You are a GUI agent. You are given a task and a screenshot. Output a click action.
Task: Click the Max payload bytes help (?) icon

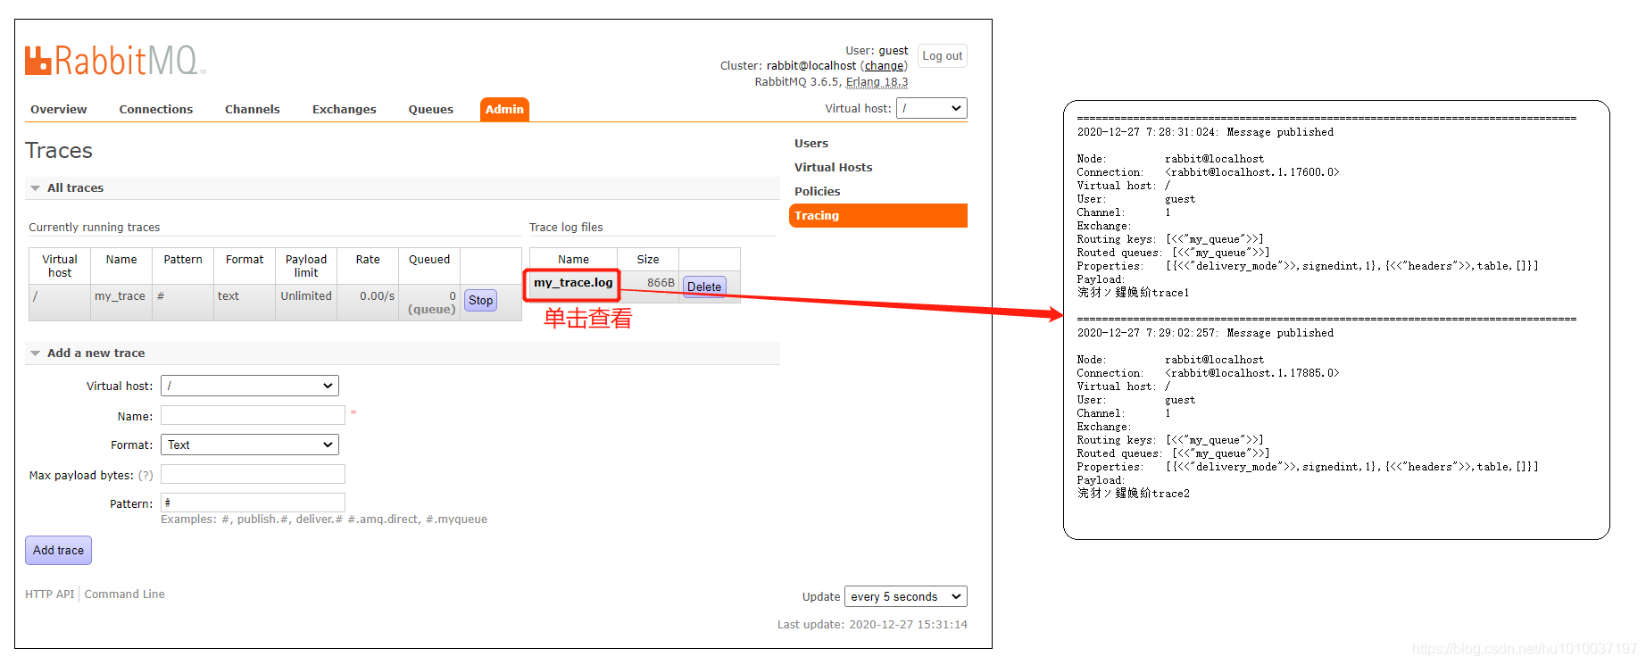pos(145,476)
